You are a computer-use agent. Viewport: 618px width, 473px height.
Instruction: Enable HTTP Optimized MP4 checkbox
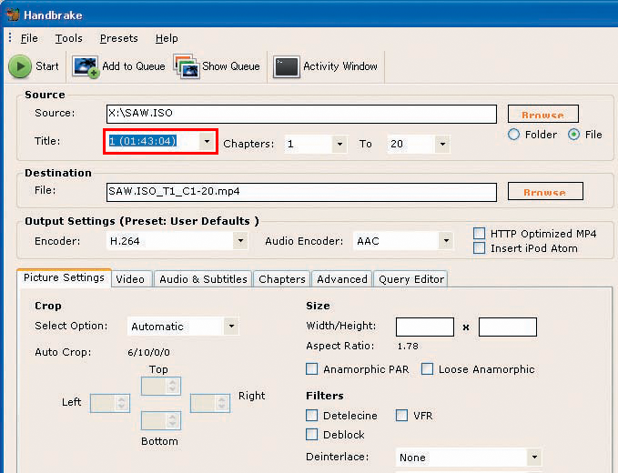pos(479,234)
